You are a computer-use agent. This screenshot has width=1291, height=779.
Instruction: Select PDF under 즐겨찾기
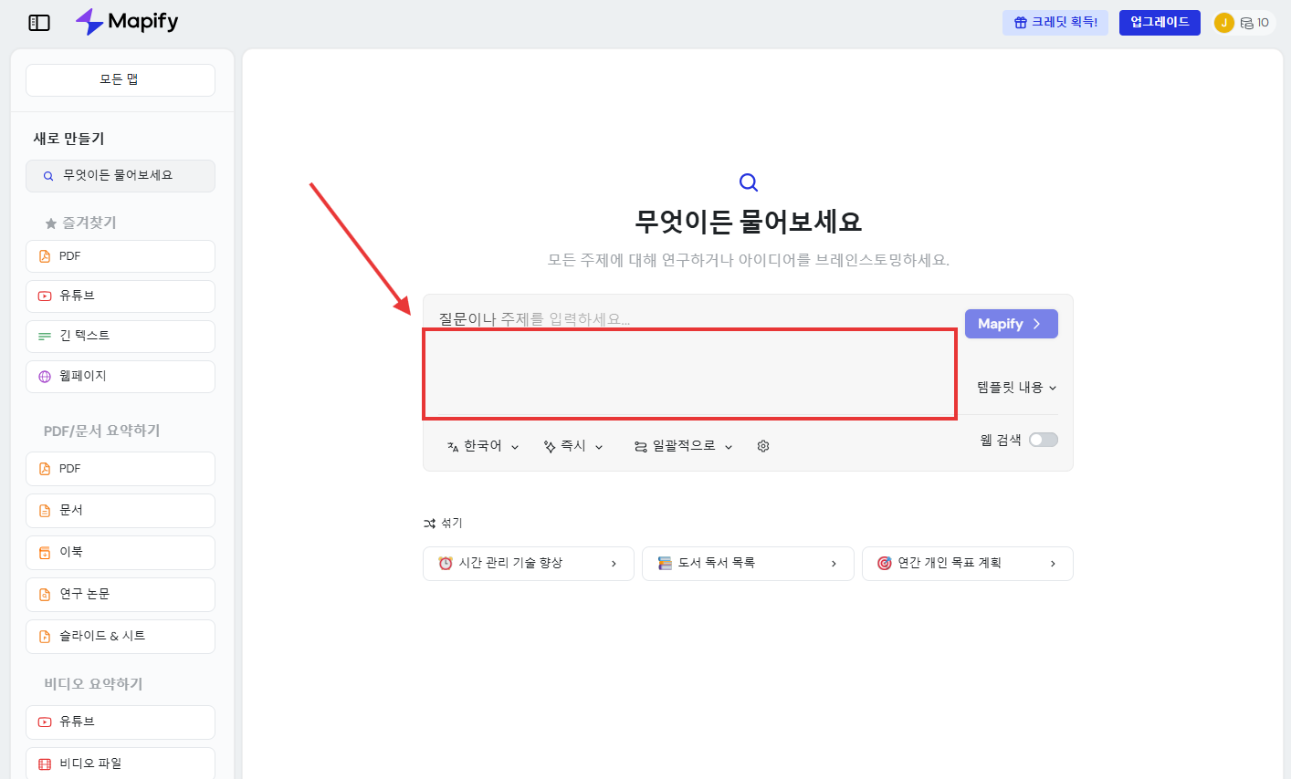click(120, 255)
